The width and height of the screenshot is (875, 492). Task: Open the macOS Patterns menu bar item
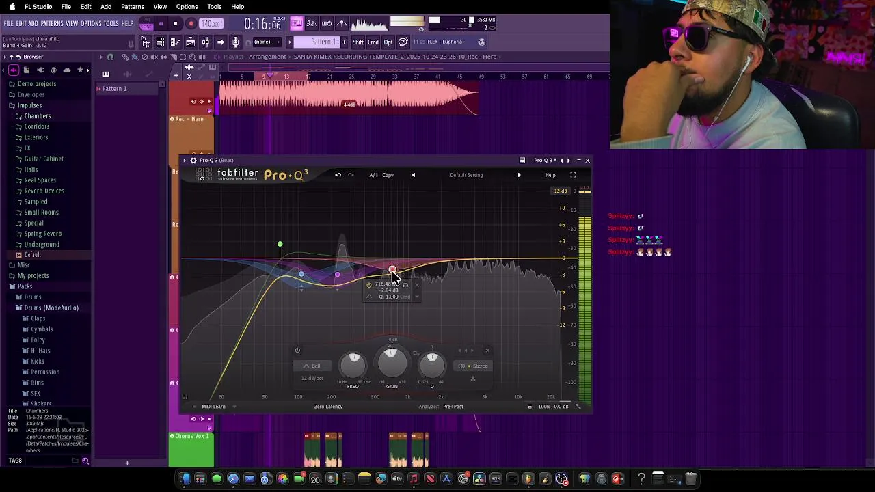pos(133,7)
